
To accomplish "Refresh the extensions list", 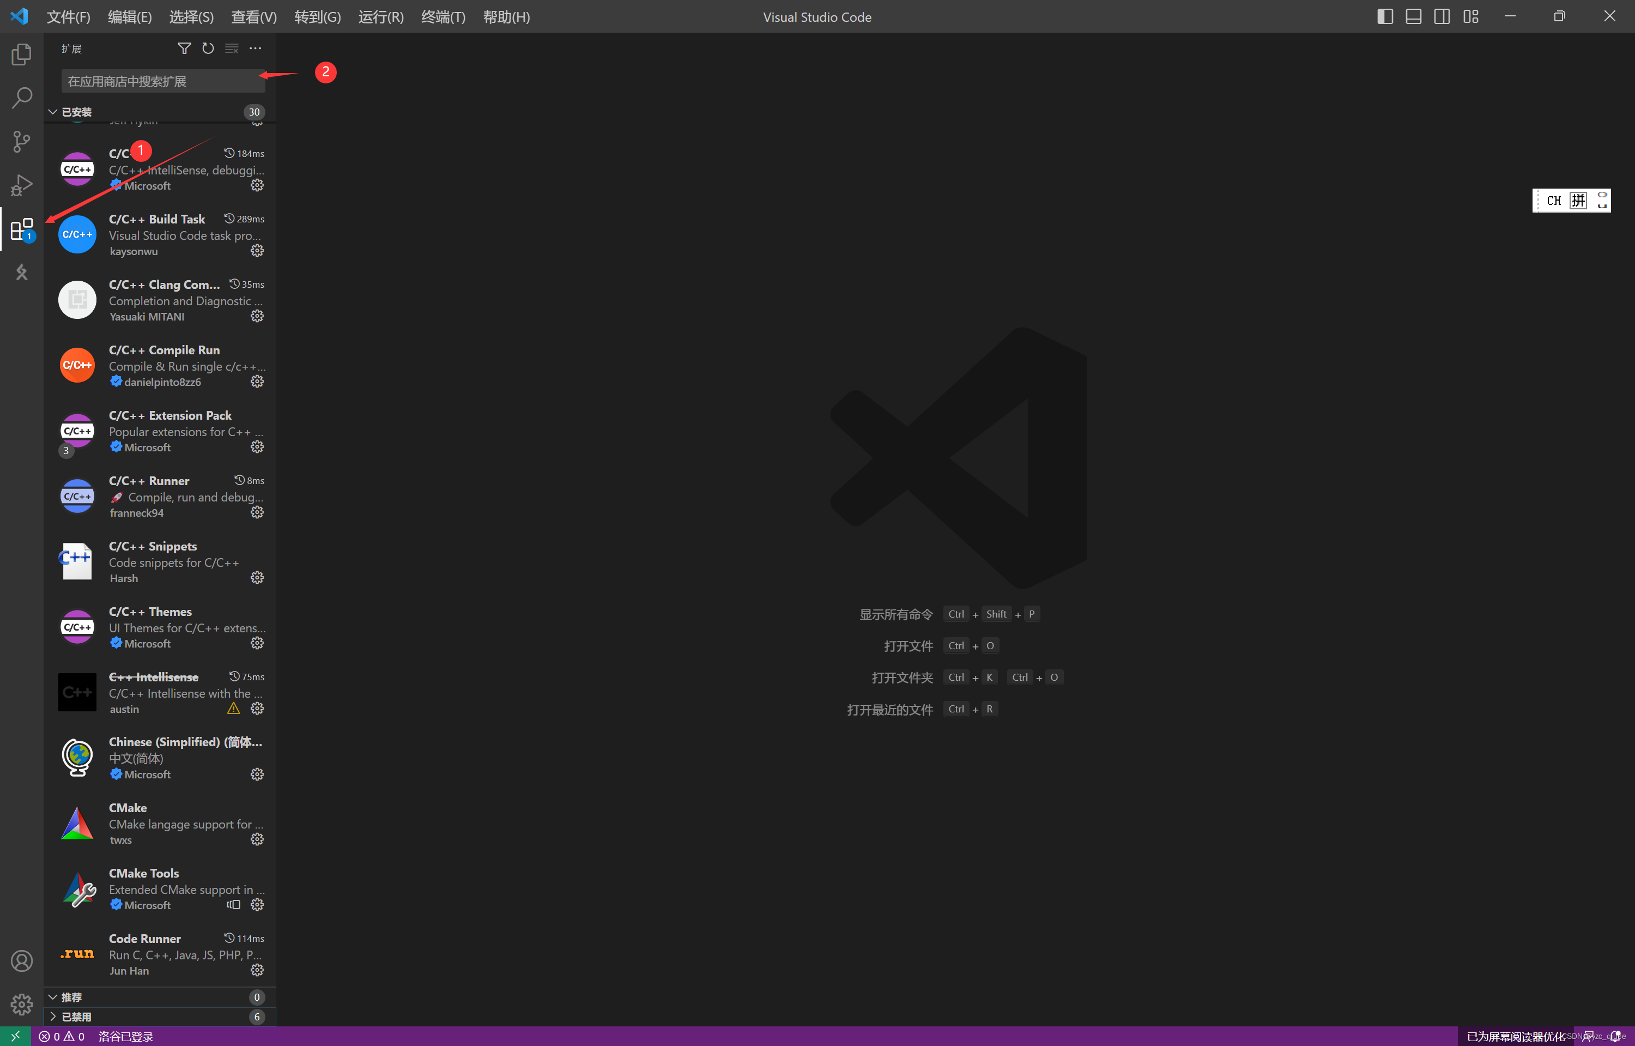I will 208,48.
